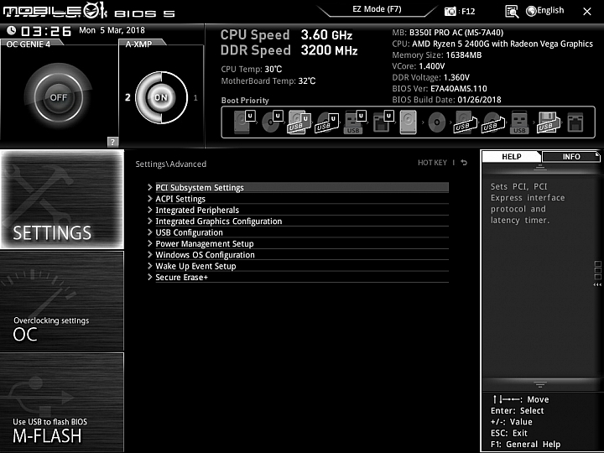Click the DDR Voltage 1.360V reading
This screenshot has height=453, width=604.
[430, 77]
